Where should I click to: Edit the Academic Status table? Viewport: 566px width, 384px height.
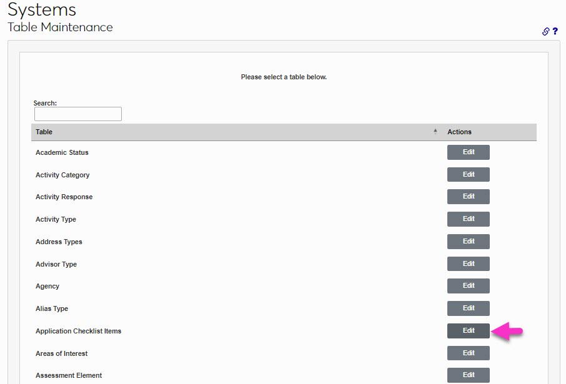coord(468,152)
